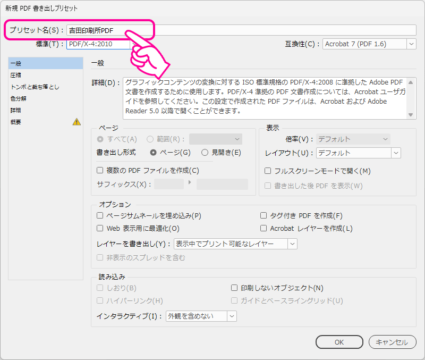Check the タグ付きPDFを作成 box
The height and width of the screenshot is (360, 425).
tap(263, 215)
